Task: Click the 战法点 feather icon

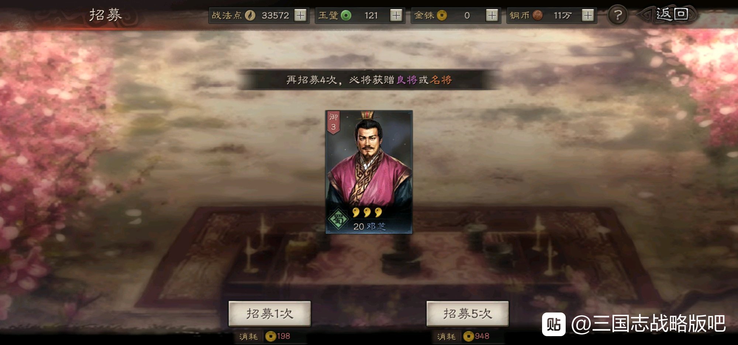Action: pyautogui.click(x=250, y=15)
